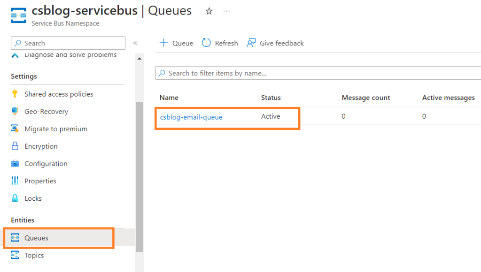Select the Active status cell

(x=271, y=116)
